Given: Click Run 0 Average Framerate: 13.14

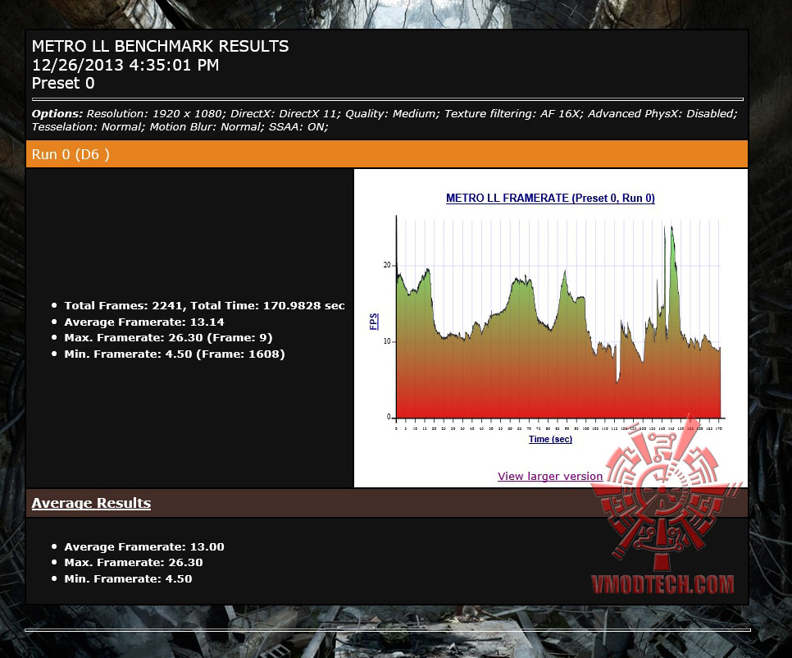Looking at the screenshot, I should pos(144,322).
